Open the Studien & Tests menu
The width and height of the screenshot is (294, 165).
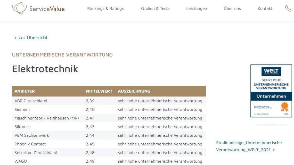point(155,8)
